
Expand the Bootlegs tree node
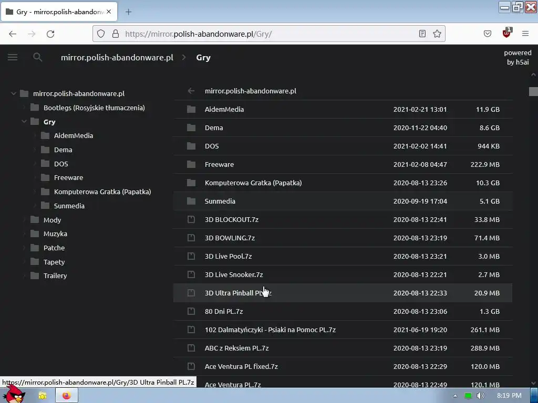pos(24,108)
